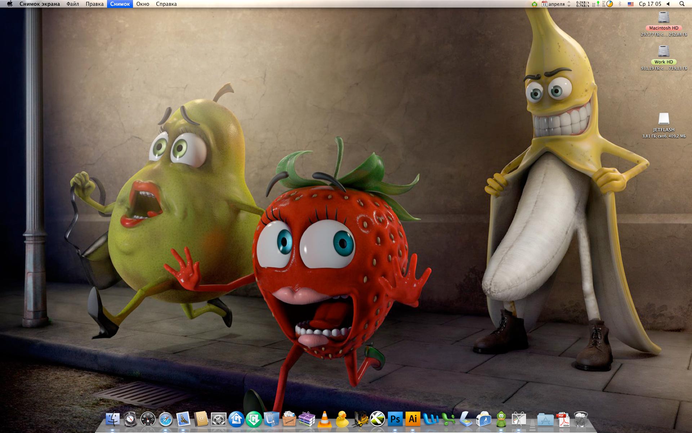Image resolution: width=692 pixels, height=433 pixels.
Task: Launch Adobe Photoshop from the Dock
Action: [395, 419]
